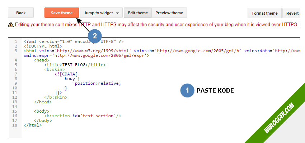Image resolution: width=305 pixels, height=143 pixels.
Task: Click line number 18 in the gutter
Action: pos(15,125)
